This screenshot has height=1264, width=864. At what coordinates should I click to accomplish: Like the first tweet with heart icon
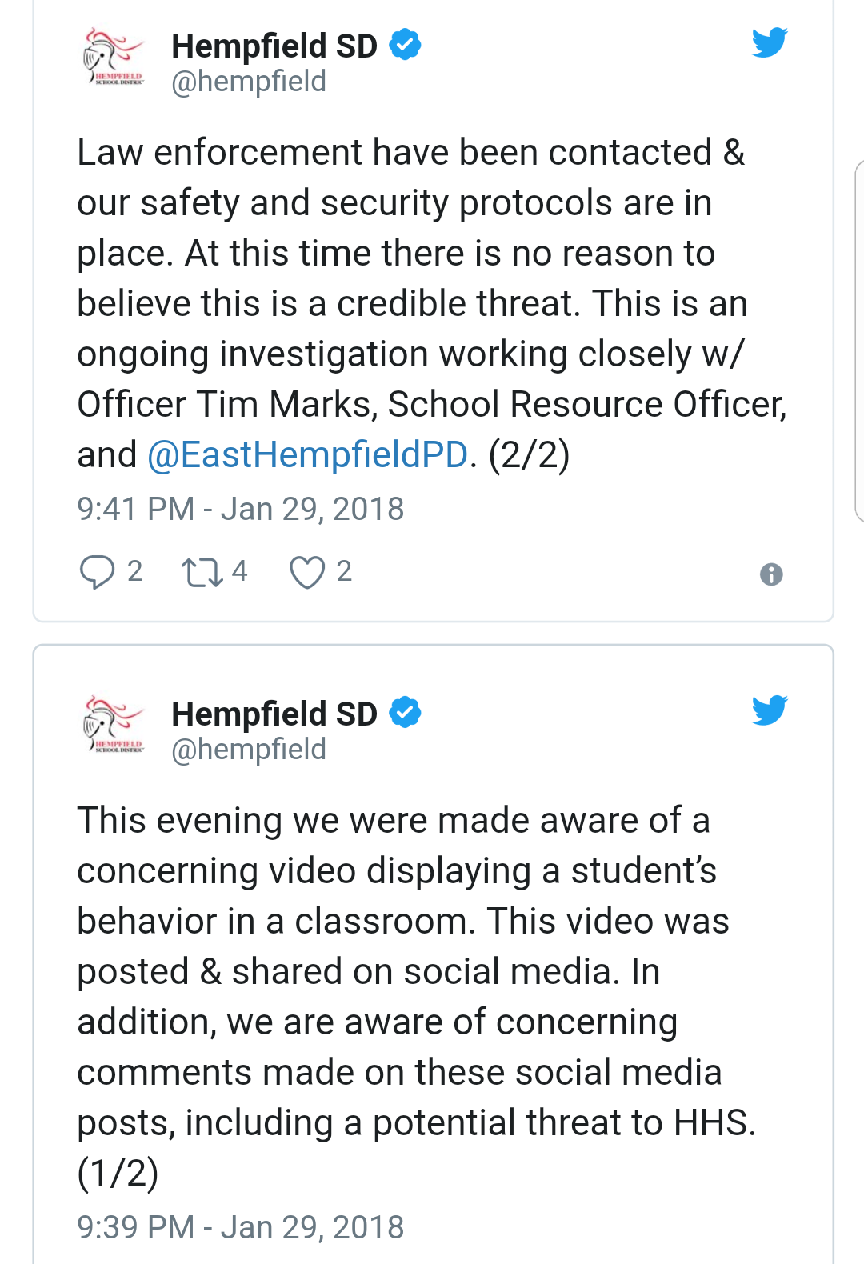[307, 573]
